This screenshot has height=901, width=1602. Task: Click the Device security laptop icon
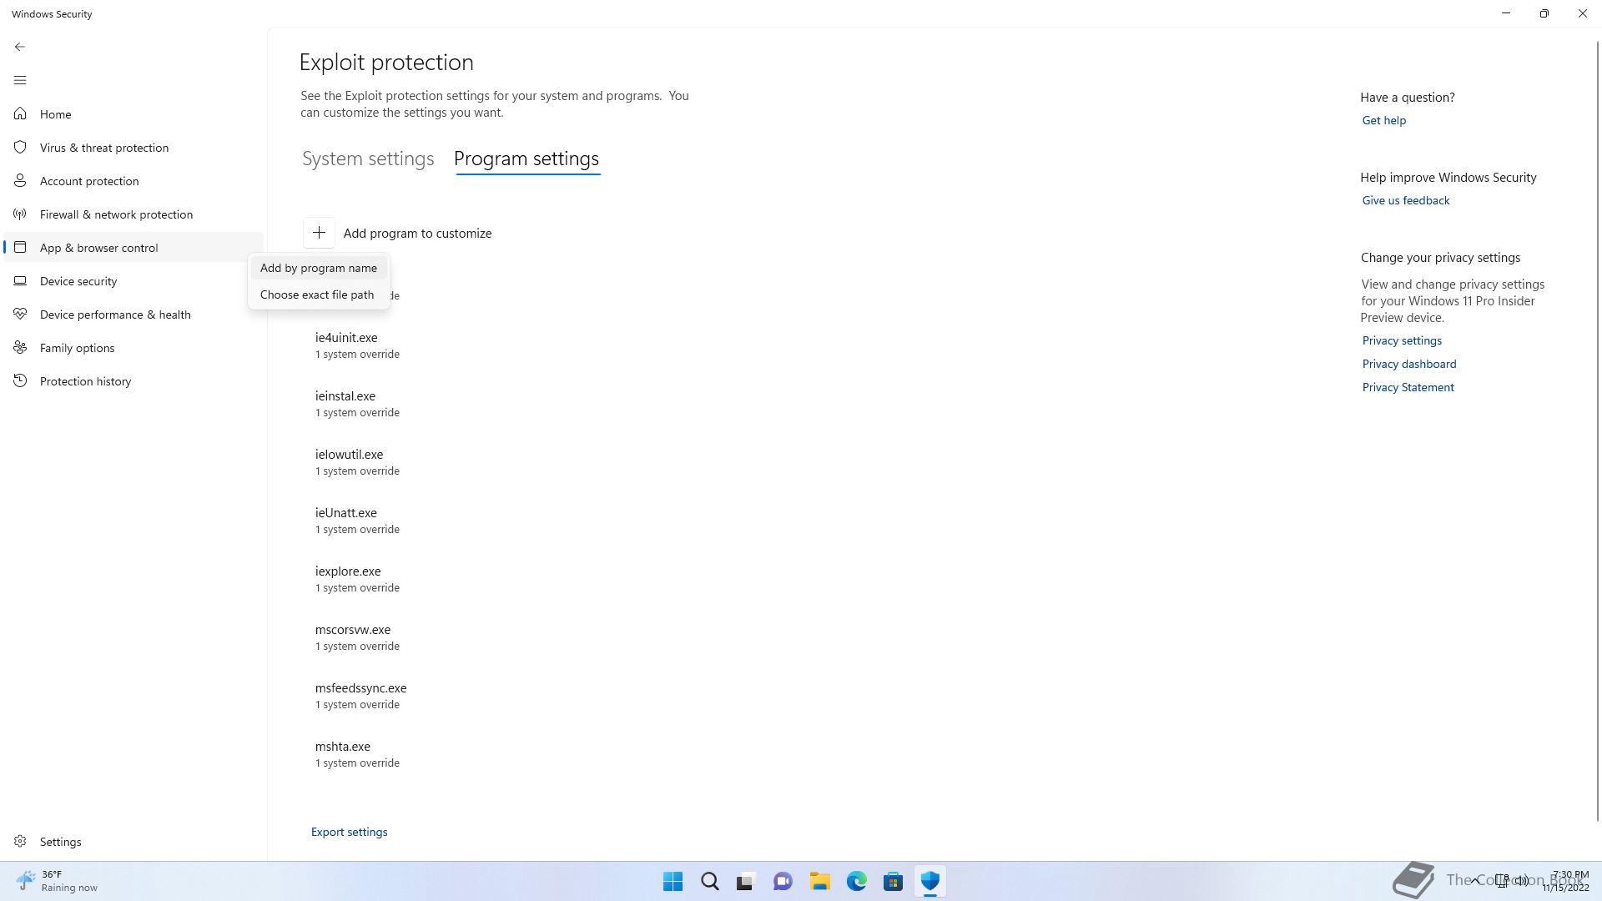tap(20, 280)
